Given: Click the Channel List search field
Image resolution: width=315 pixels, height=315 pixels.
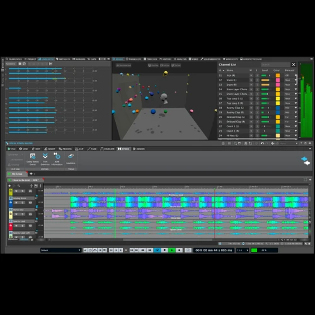Looking at the screenshot, I should tap(275, 64).
